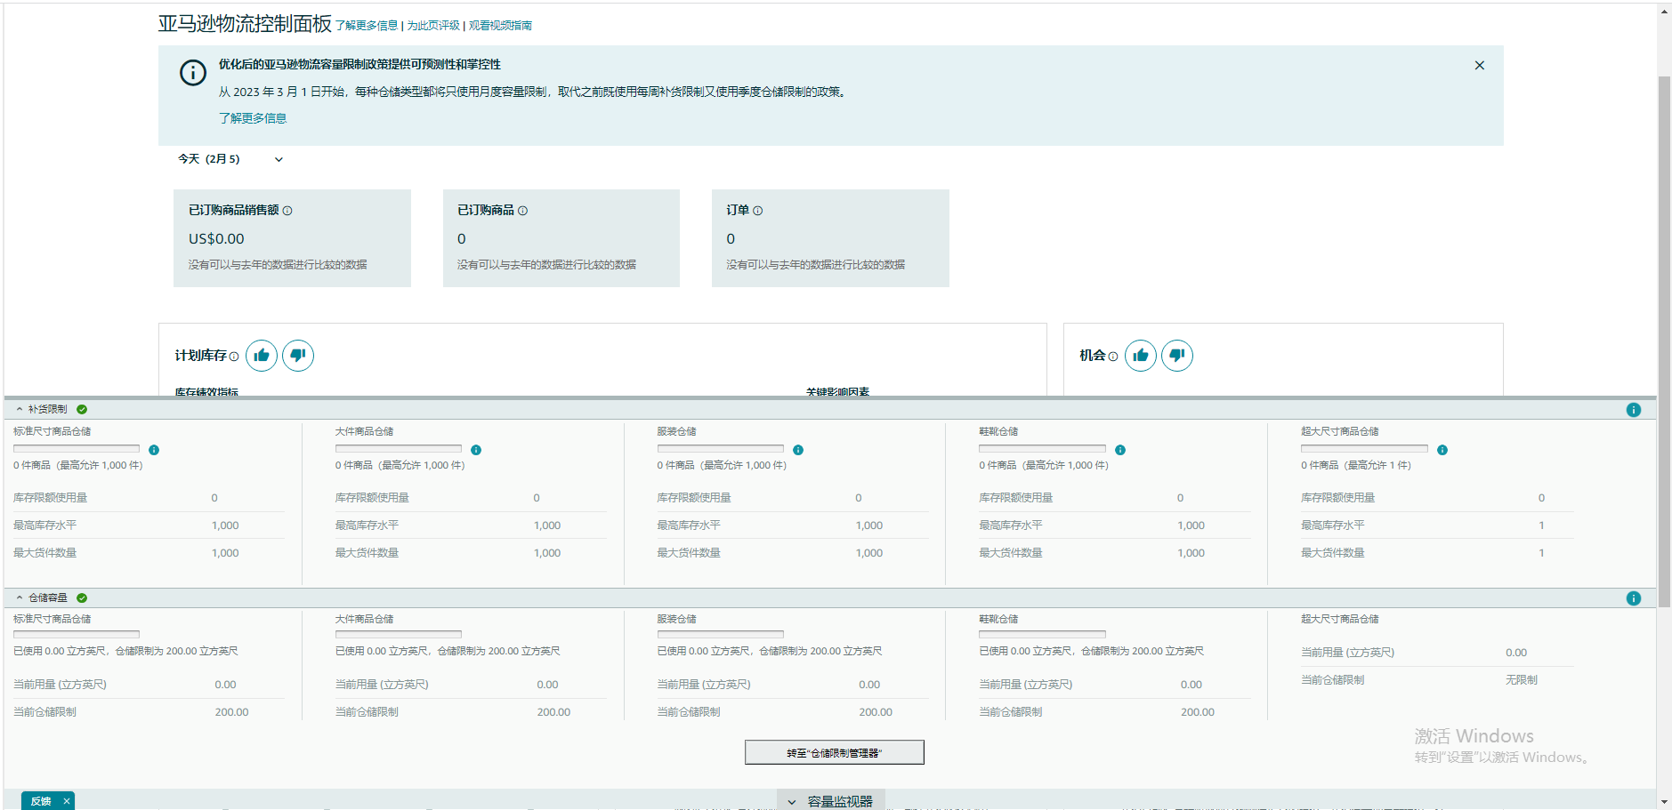Click thumbs down for 计划库存
Image resolution: width=1672 pixels, height=810 pixels.
pyautogui.click(x=298, y=356)
